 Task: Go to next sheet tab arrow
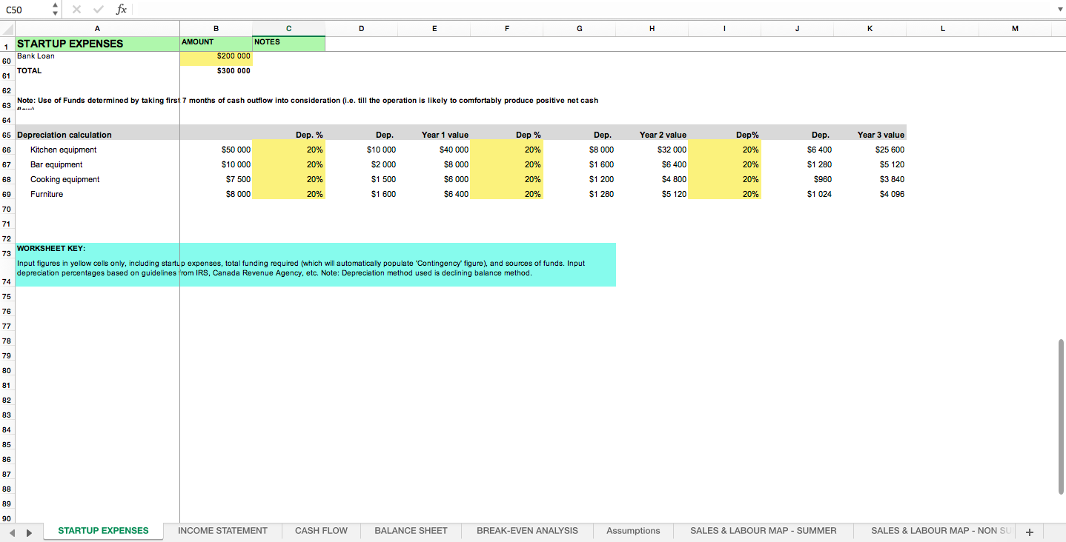point(30,532)
